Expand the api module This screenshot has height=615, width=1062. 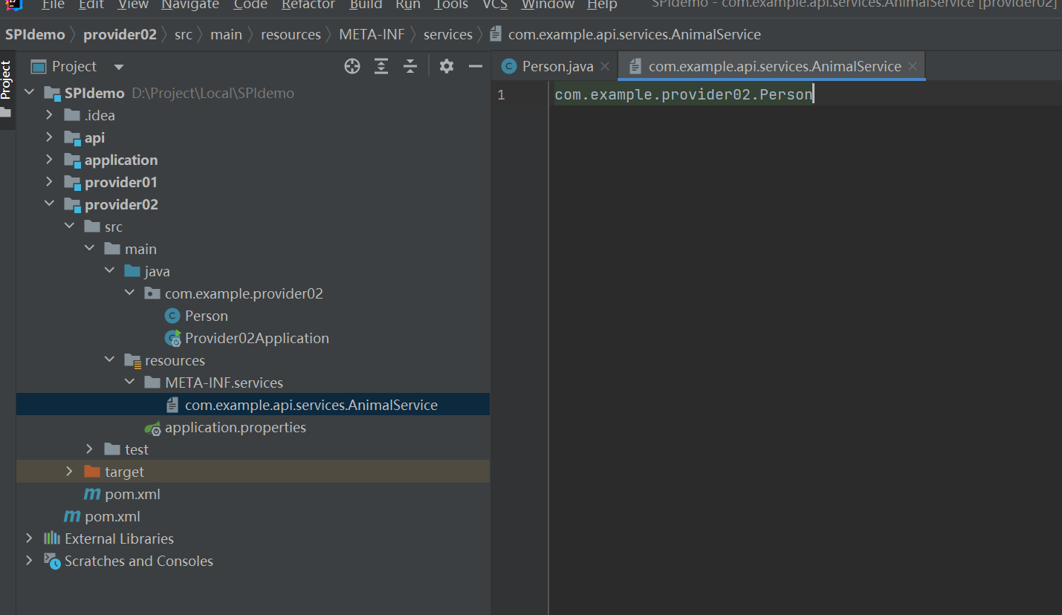[x=49, y=137]
